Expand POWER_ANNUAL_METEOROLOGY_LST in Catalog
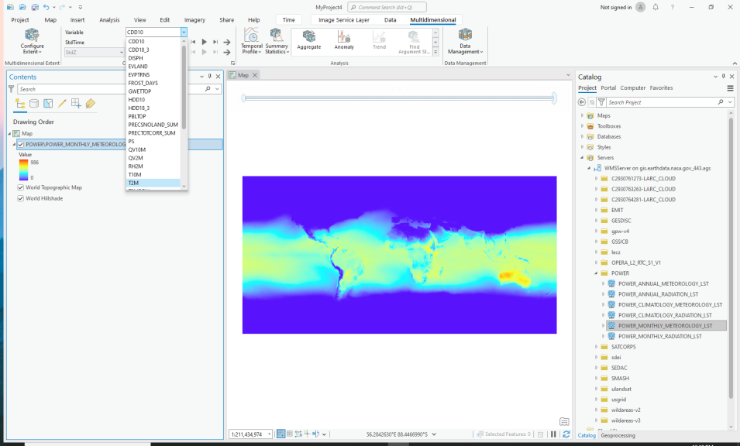The height and width of the screenshot is (446, 740). click(604, 283)
